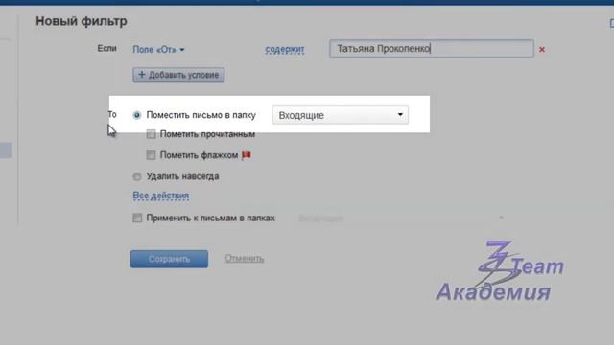Remove condition with red cross icon
The height and width of the screenshot is (345, 614).
tap(542, 50)
